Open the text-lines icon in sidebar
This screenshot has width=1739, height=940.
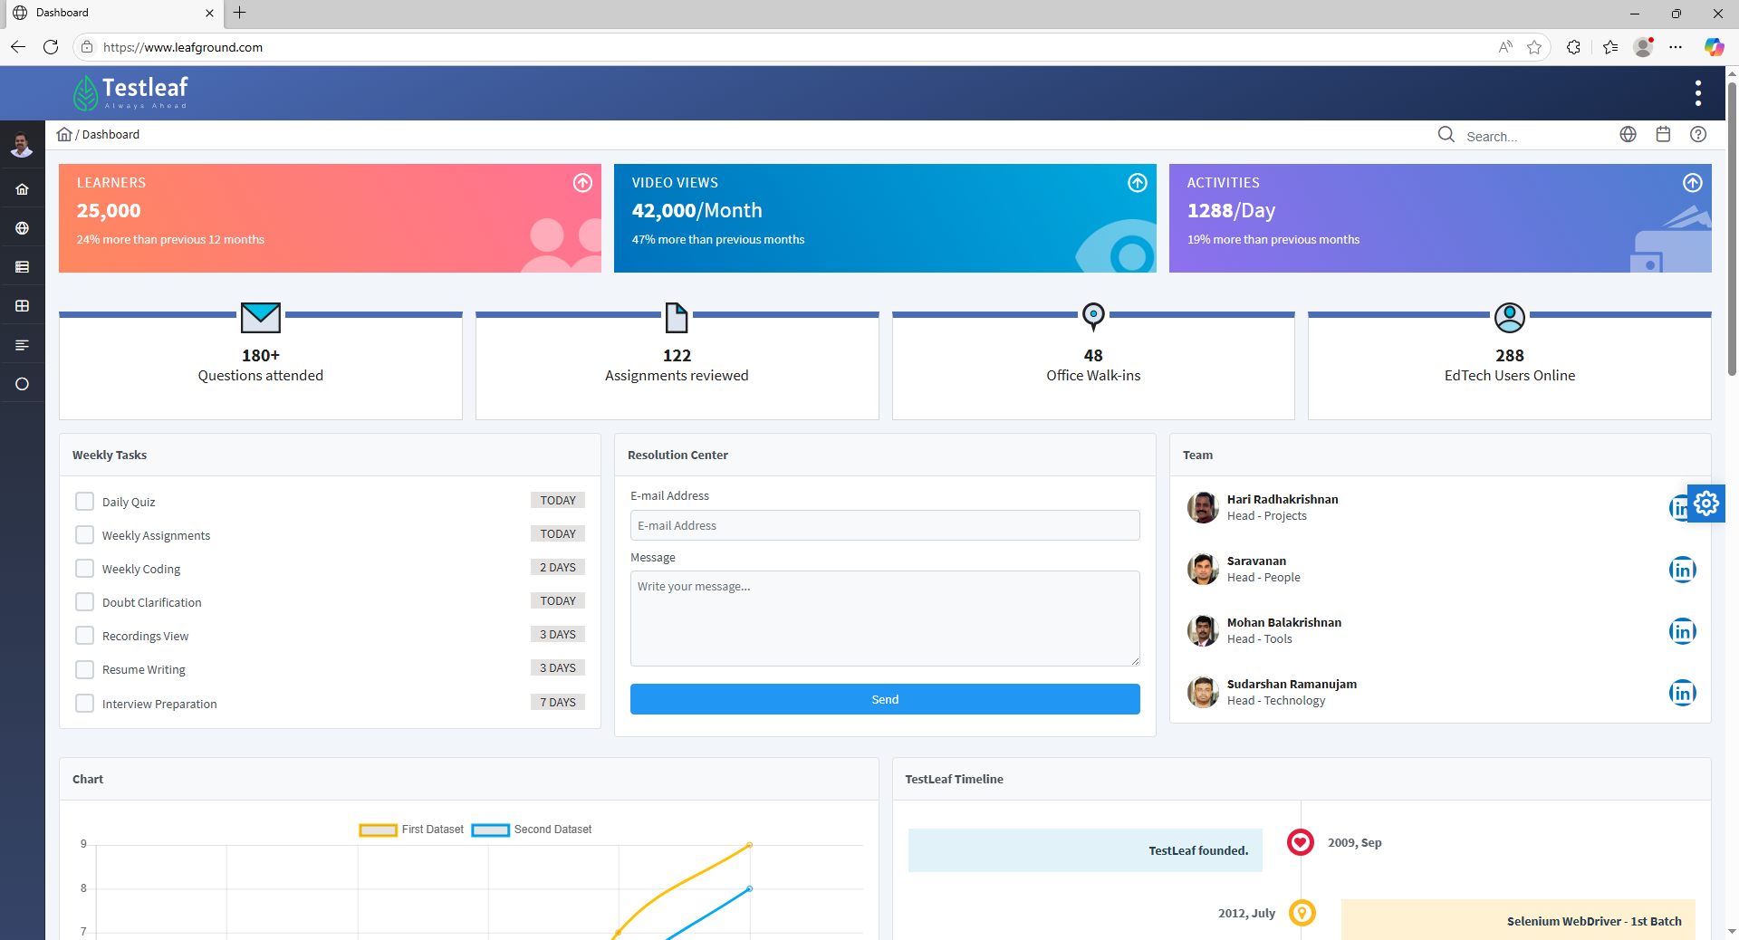click(22, 345)
